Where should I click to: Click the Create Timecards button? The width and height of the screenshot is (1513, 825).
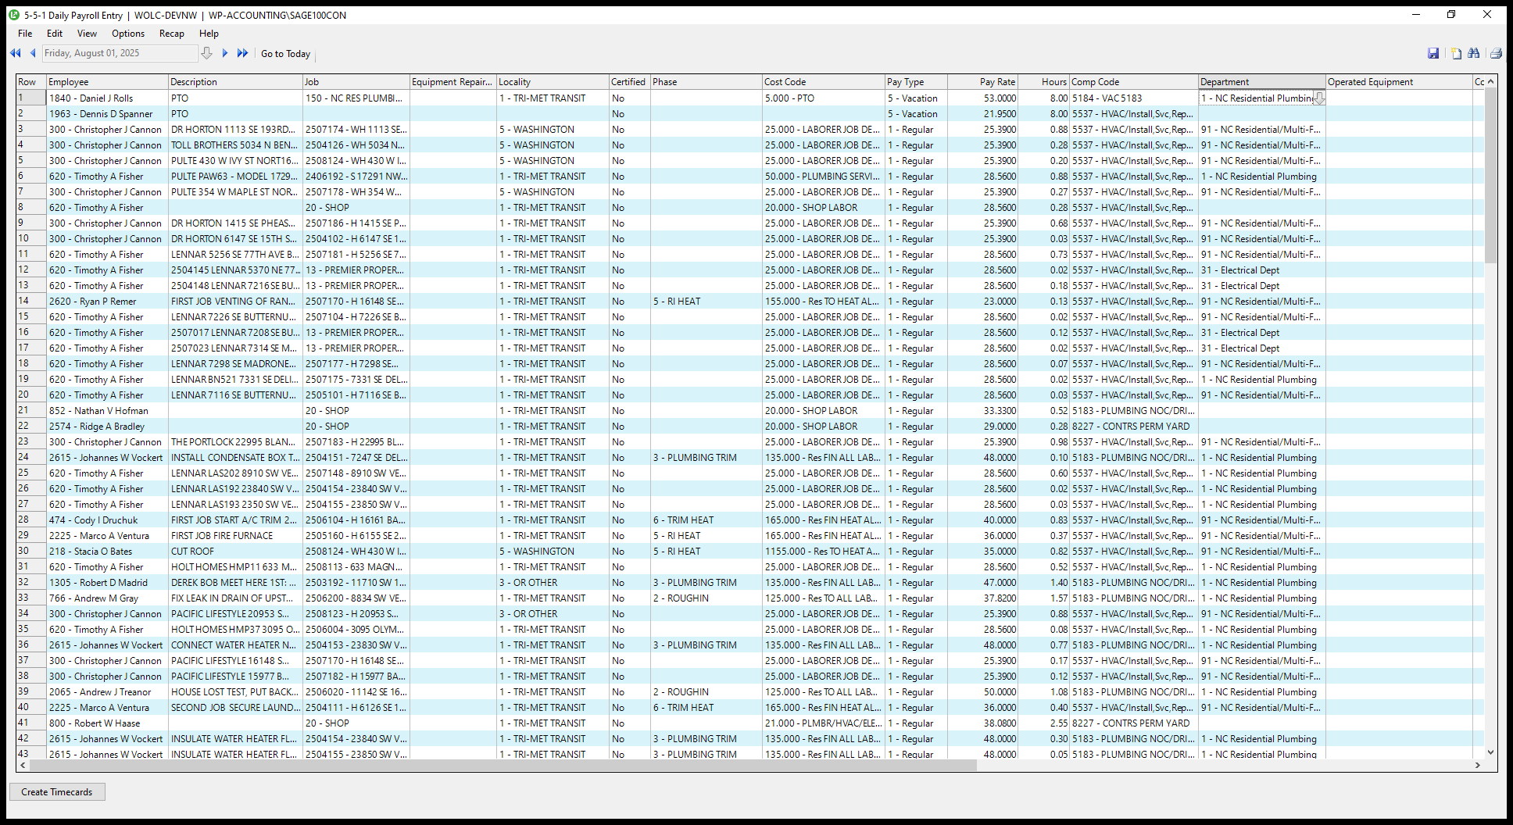pyautogui.click(x=57, y=792)
